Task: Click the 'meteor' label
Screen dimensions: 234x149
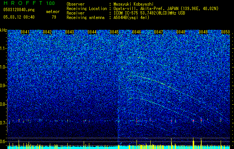Action: coord(53,12)
